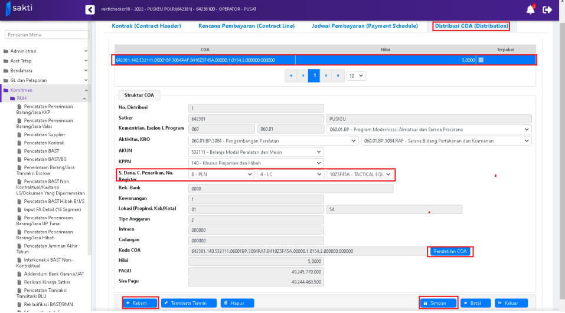This screenshot has height=313, width=565.
Task: Toggle the Terpakai checkbox in COA row
Action: pos(481,60)
